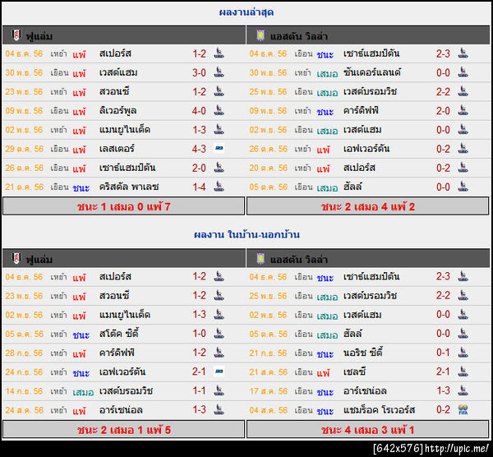The image size is (493, 457).
Task: Click league icon in นอริช ซิตี้ 0-1 row
Action: [463, 353]
